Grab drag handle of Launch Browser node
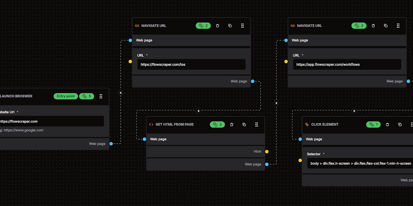The height and width of the screenshot is (206, 413). [101, 96]
